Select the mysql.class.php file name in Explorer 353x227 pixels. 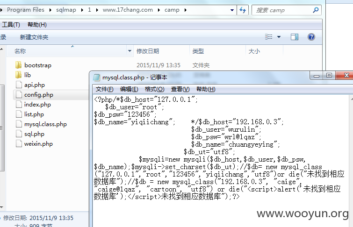coord(45,124)
